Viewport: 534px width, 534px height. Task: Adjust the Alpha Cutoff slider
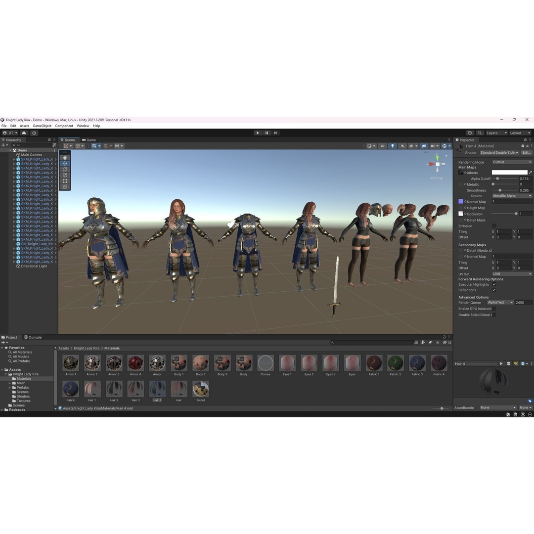tap(505, 178)
